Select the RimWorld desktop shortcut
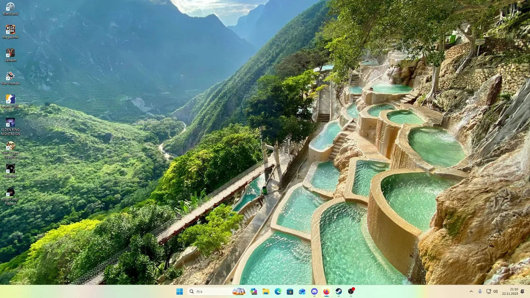The width and height of the screenshot is (530, 298). (10, 9)
